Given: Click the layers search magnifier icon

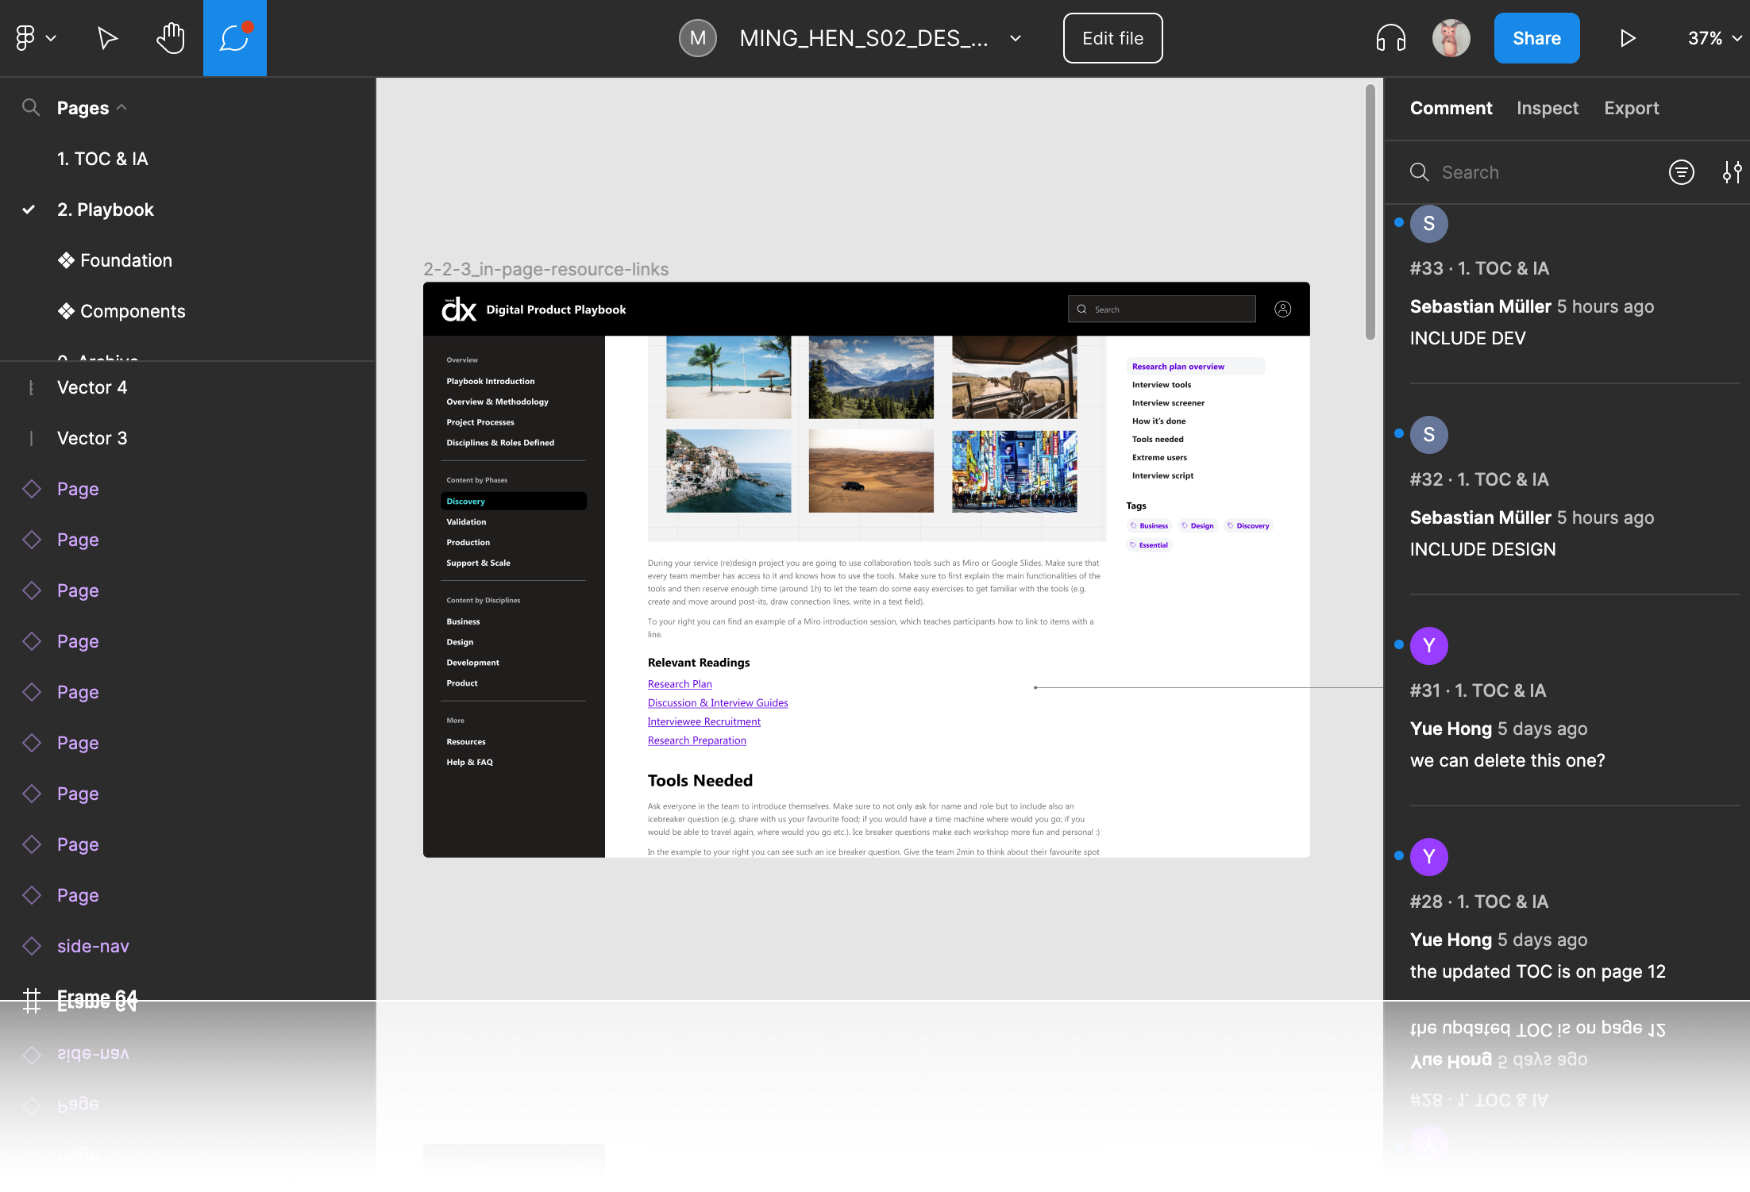Looking at the screenshot, I should click(x=31, y=108).
